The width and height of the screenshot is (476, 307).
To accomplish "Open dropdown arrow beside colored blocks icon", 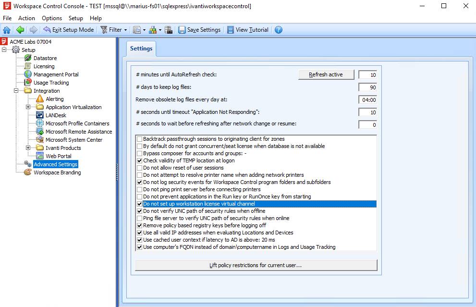I will click(160, 30).
